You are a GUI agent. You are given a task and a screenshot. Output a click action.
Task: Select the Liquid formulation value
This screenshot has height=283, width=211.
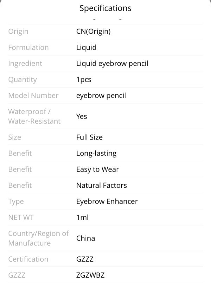pos(86,47)
